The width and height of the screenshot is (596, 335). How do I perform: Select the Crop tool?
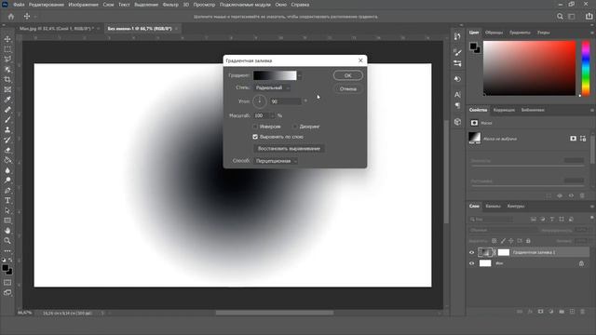click(x=7, y=79)
